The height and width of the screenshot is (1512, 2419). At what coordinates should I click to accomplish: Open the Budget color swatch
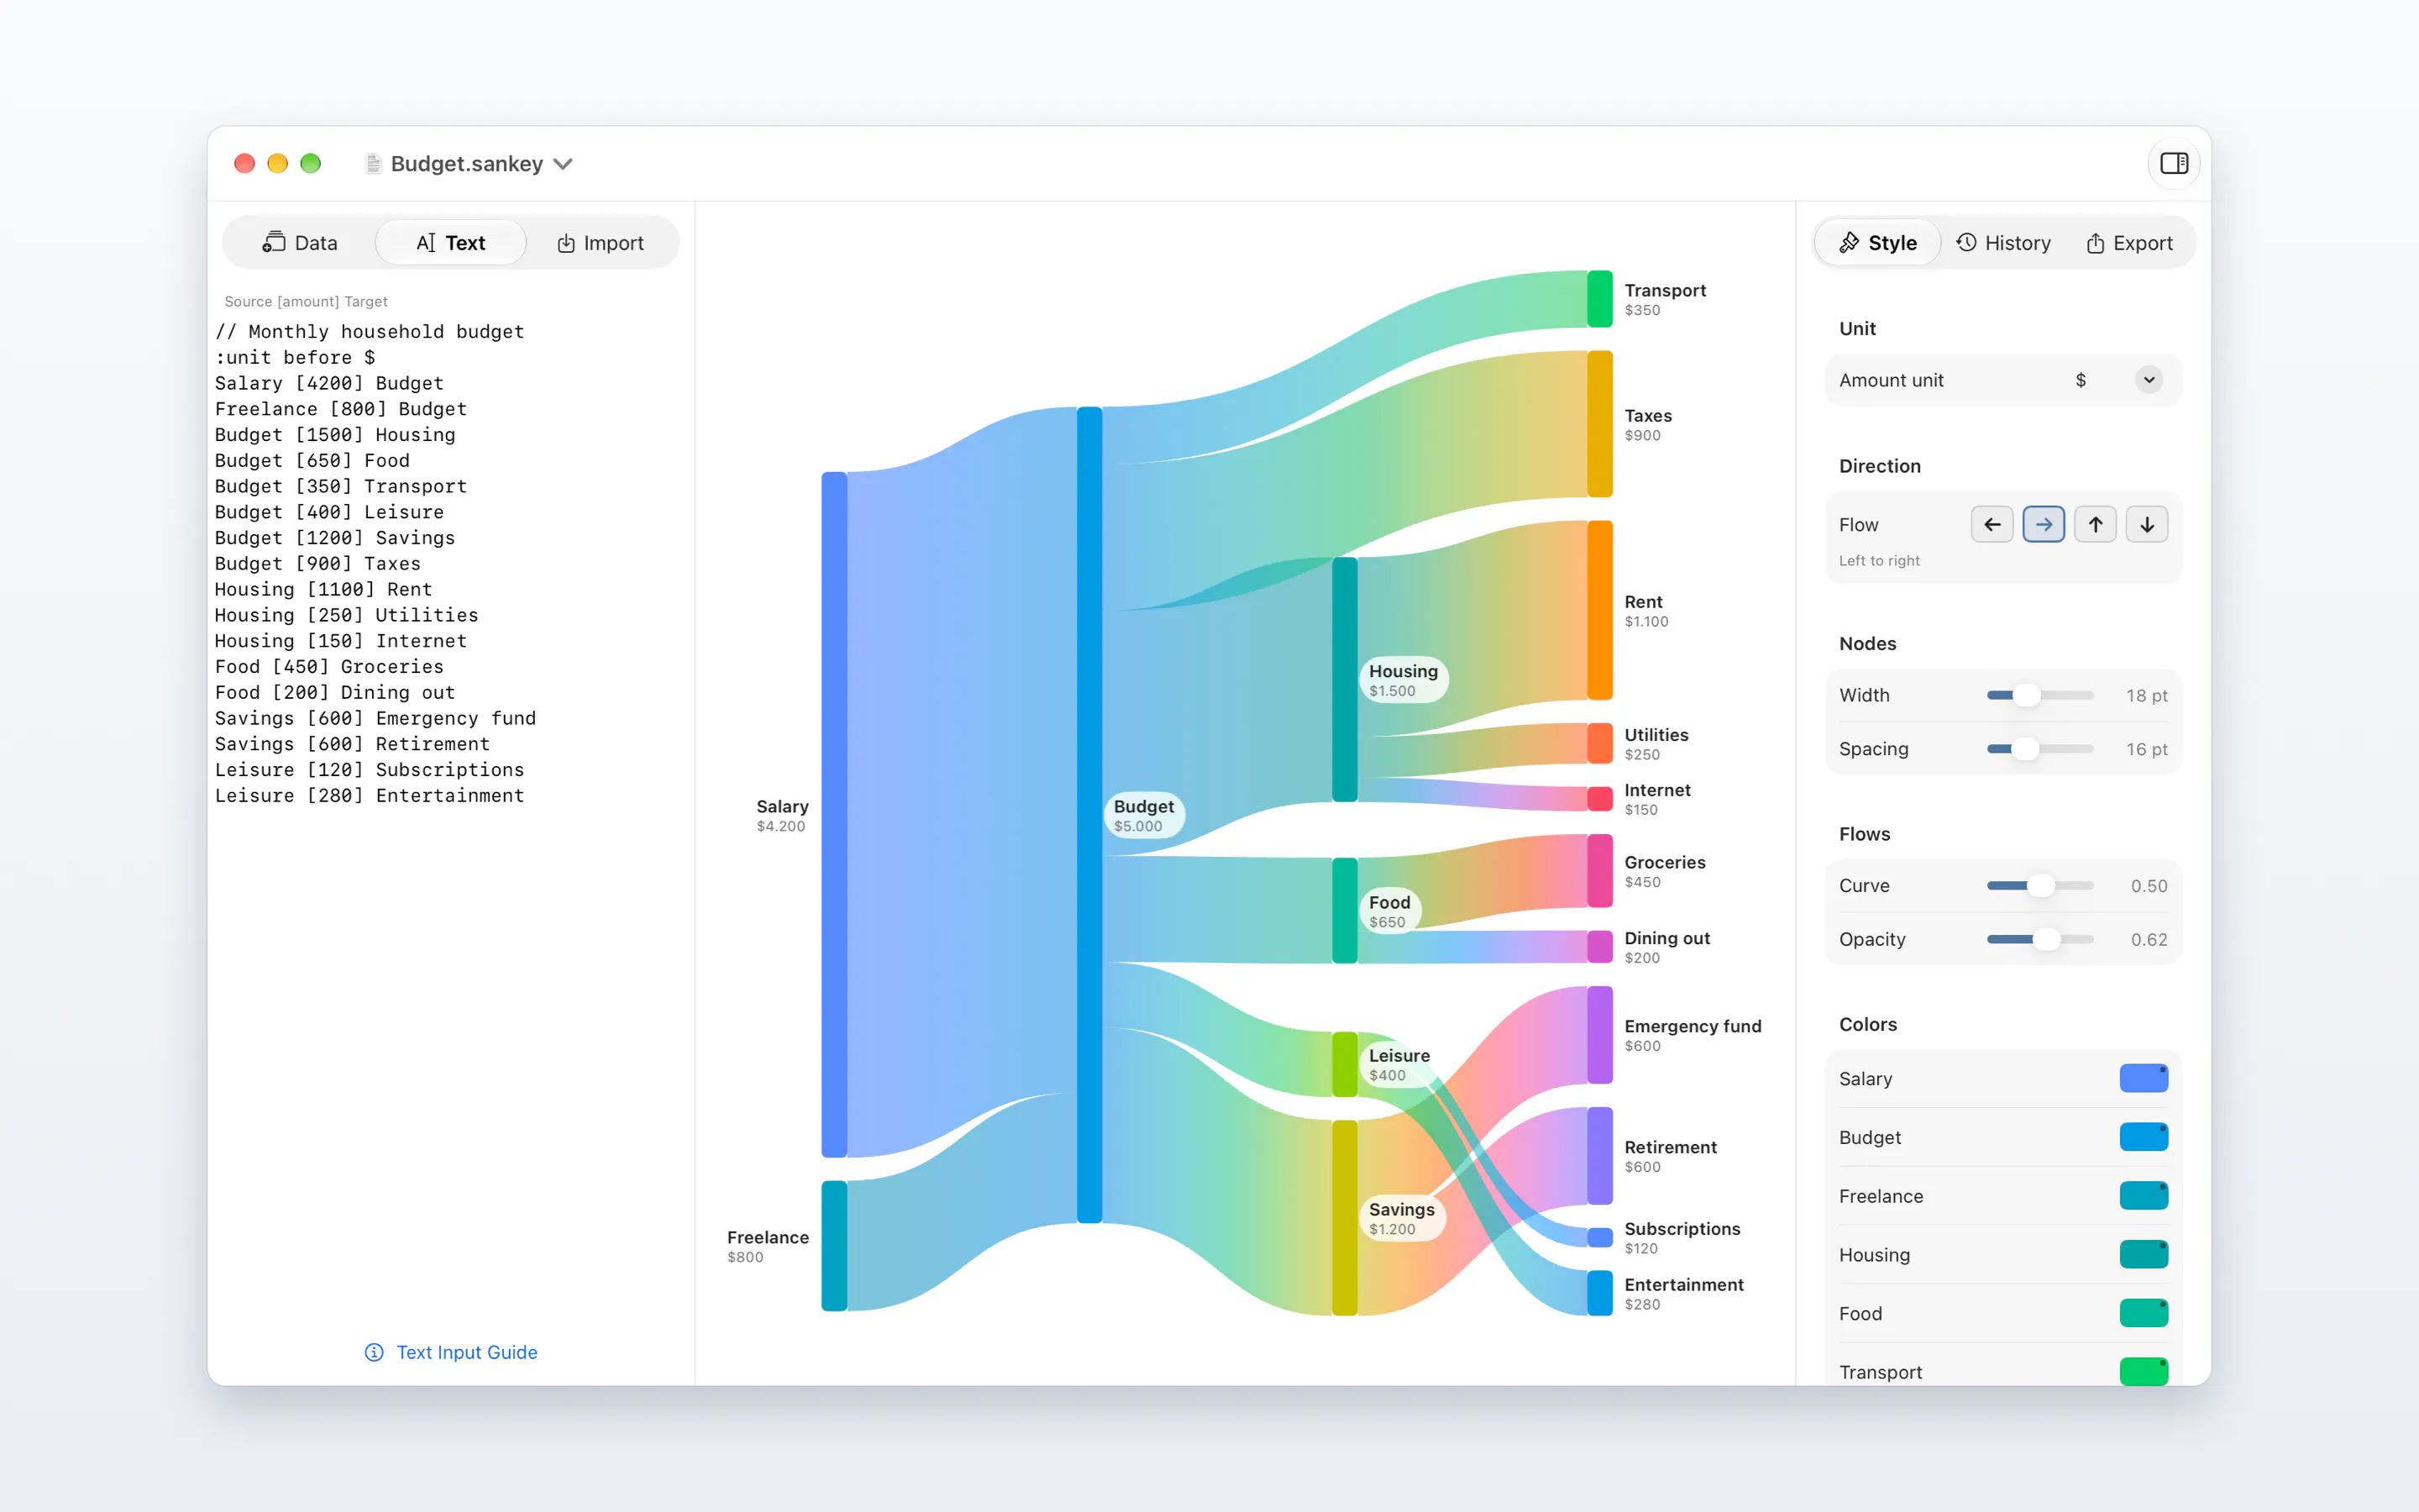pos(2144,1137)
